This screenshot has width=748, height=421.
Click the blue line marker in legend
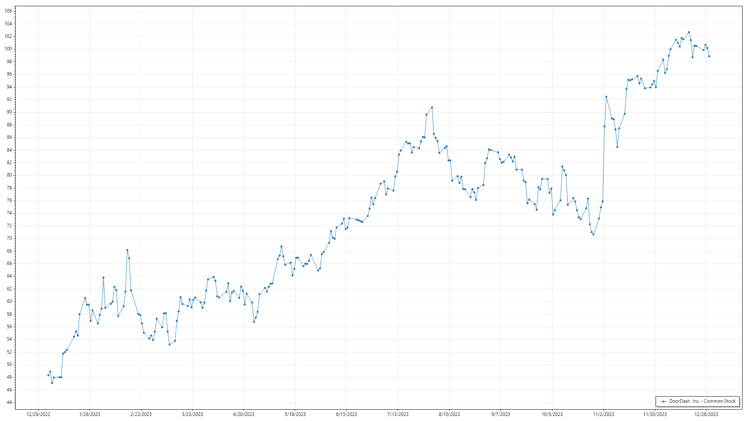(x=663, y=402)
